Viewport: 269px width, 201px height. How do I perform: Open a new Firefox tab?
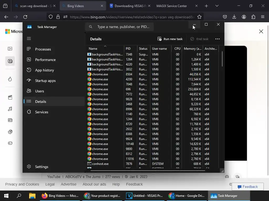click(x=206, y=6)
